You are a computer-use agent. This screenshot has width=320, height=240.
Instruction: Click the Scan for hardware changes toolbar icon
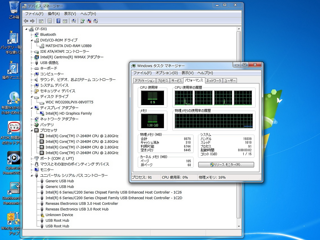[x=74, y=21]
